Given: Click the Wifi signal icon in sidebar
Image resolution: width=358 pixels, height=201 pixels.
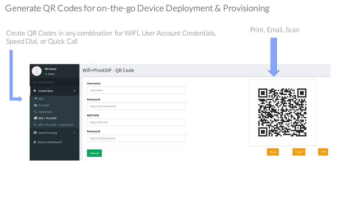Looking at the screenshot, I should point(36,99).
